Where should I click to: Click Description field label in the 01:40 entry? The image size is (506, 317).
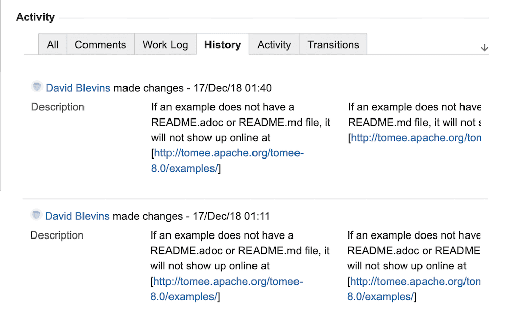click(58, 107)
